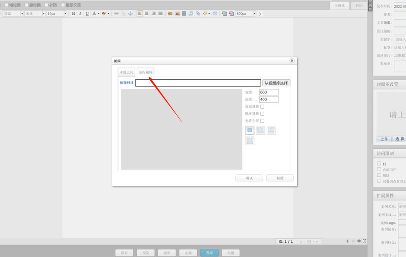
Task: Apply underline with the U icon
Action: point(87,14)
